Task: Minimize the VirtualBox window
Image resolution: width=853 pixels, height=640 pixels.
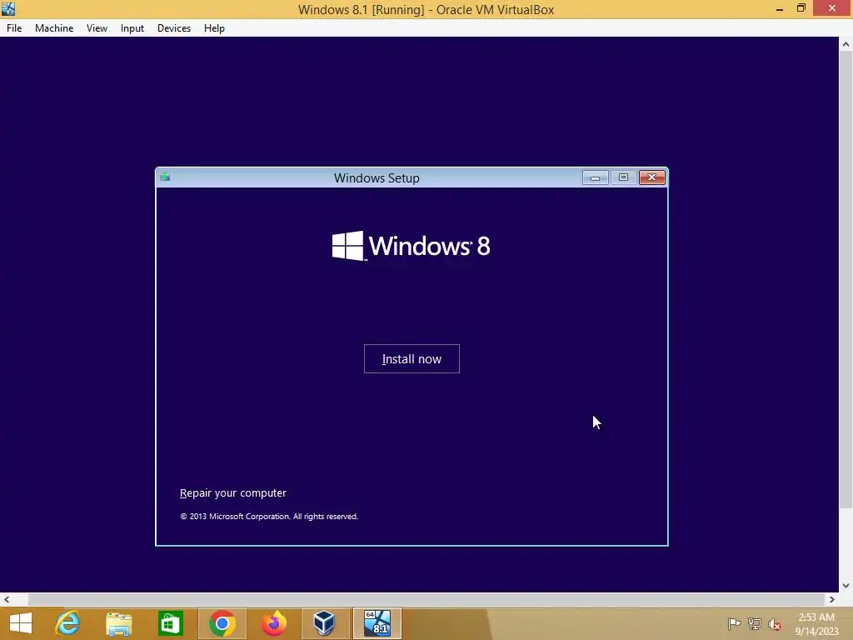Action: click(780, 8)
